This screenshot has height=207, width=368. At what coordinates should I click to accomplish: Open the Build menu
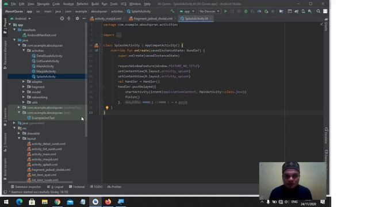click(x=95, y=4)
